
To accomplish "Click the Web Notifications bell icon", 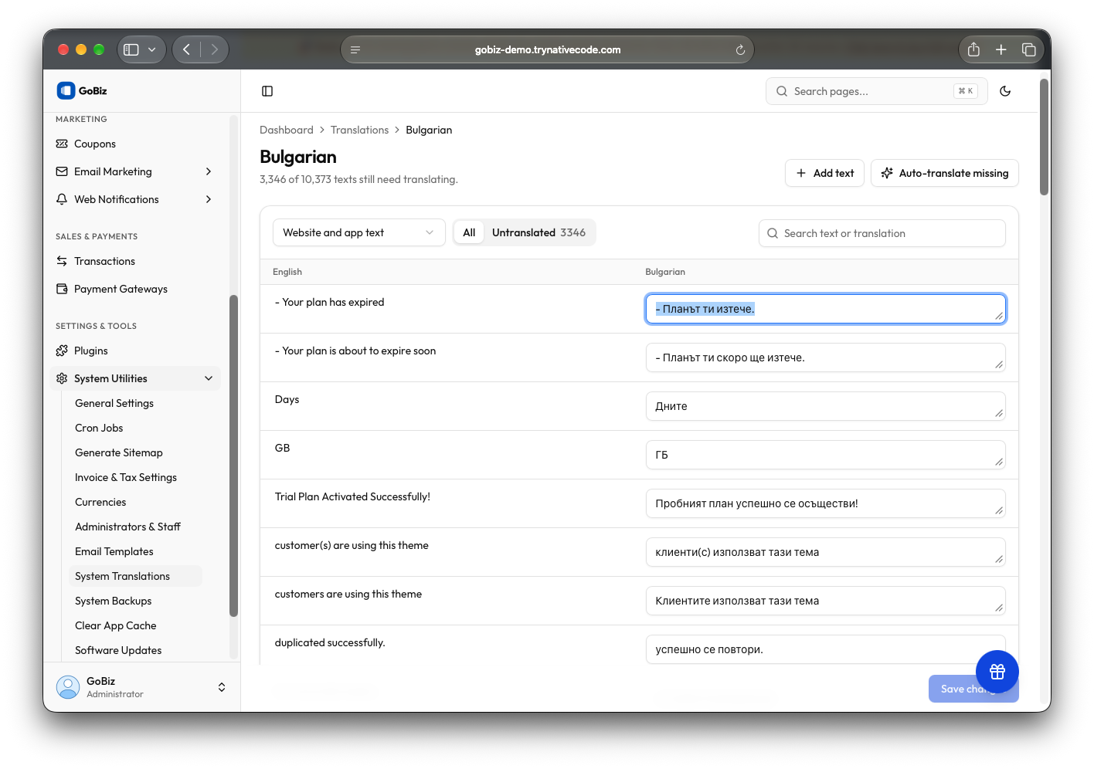I will tap(62, 199).
